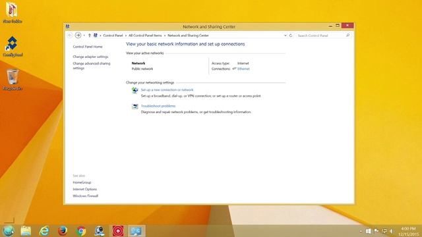This screenshot has width=422, height=237.
Task: Click the Windows logo tray icon
Action: [x=369, y=231]
